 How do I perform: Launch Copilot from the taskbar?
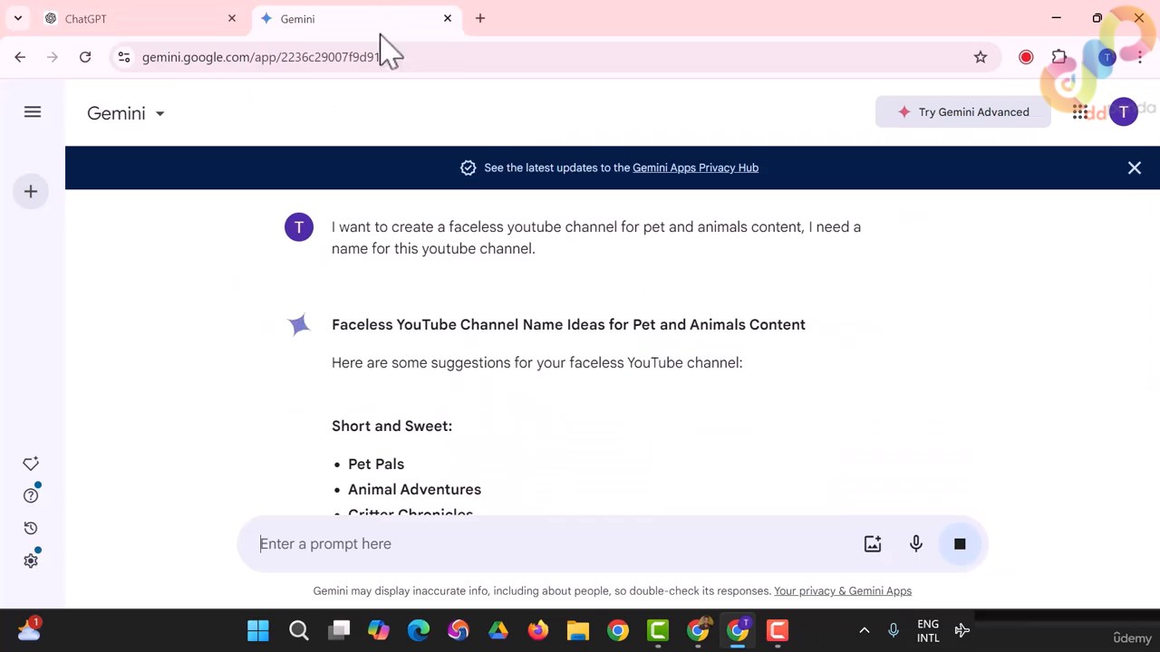point(379,630)
